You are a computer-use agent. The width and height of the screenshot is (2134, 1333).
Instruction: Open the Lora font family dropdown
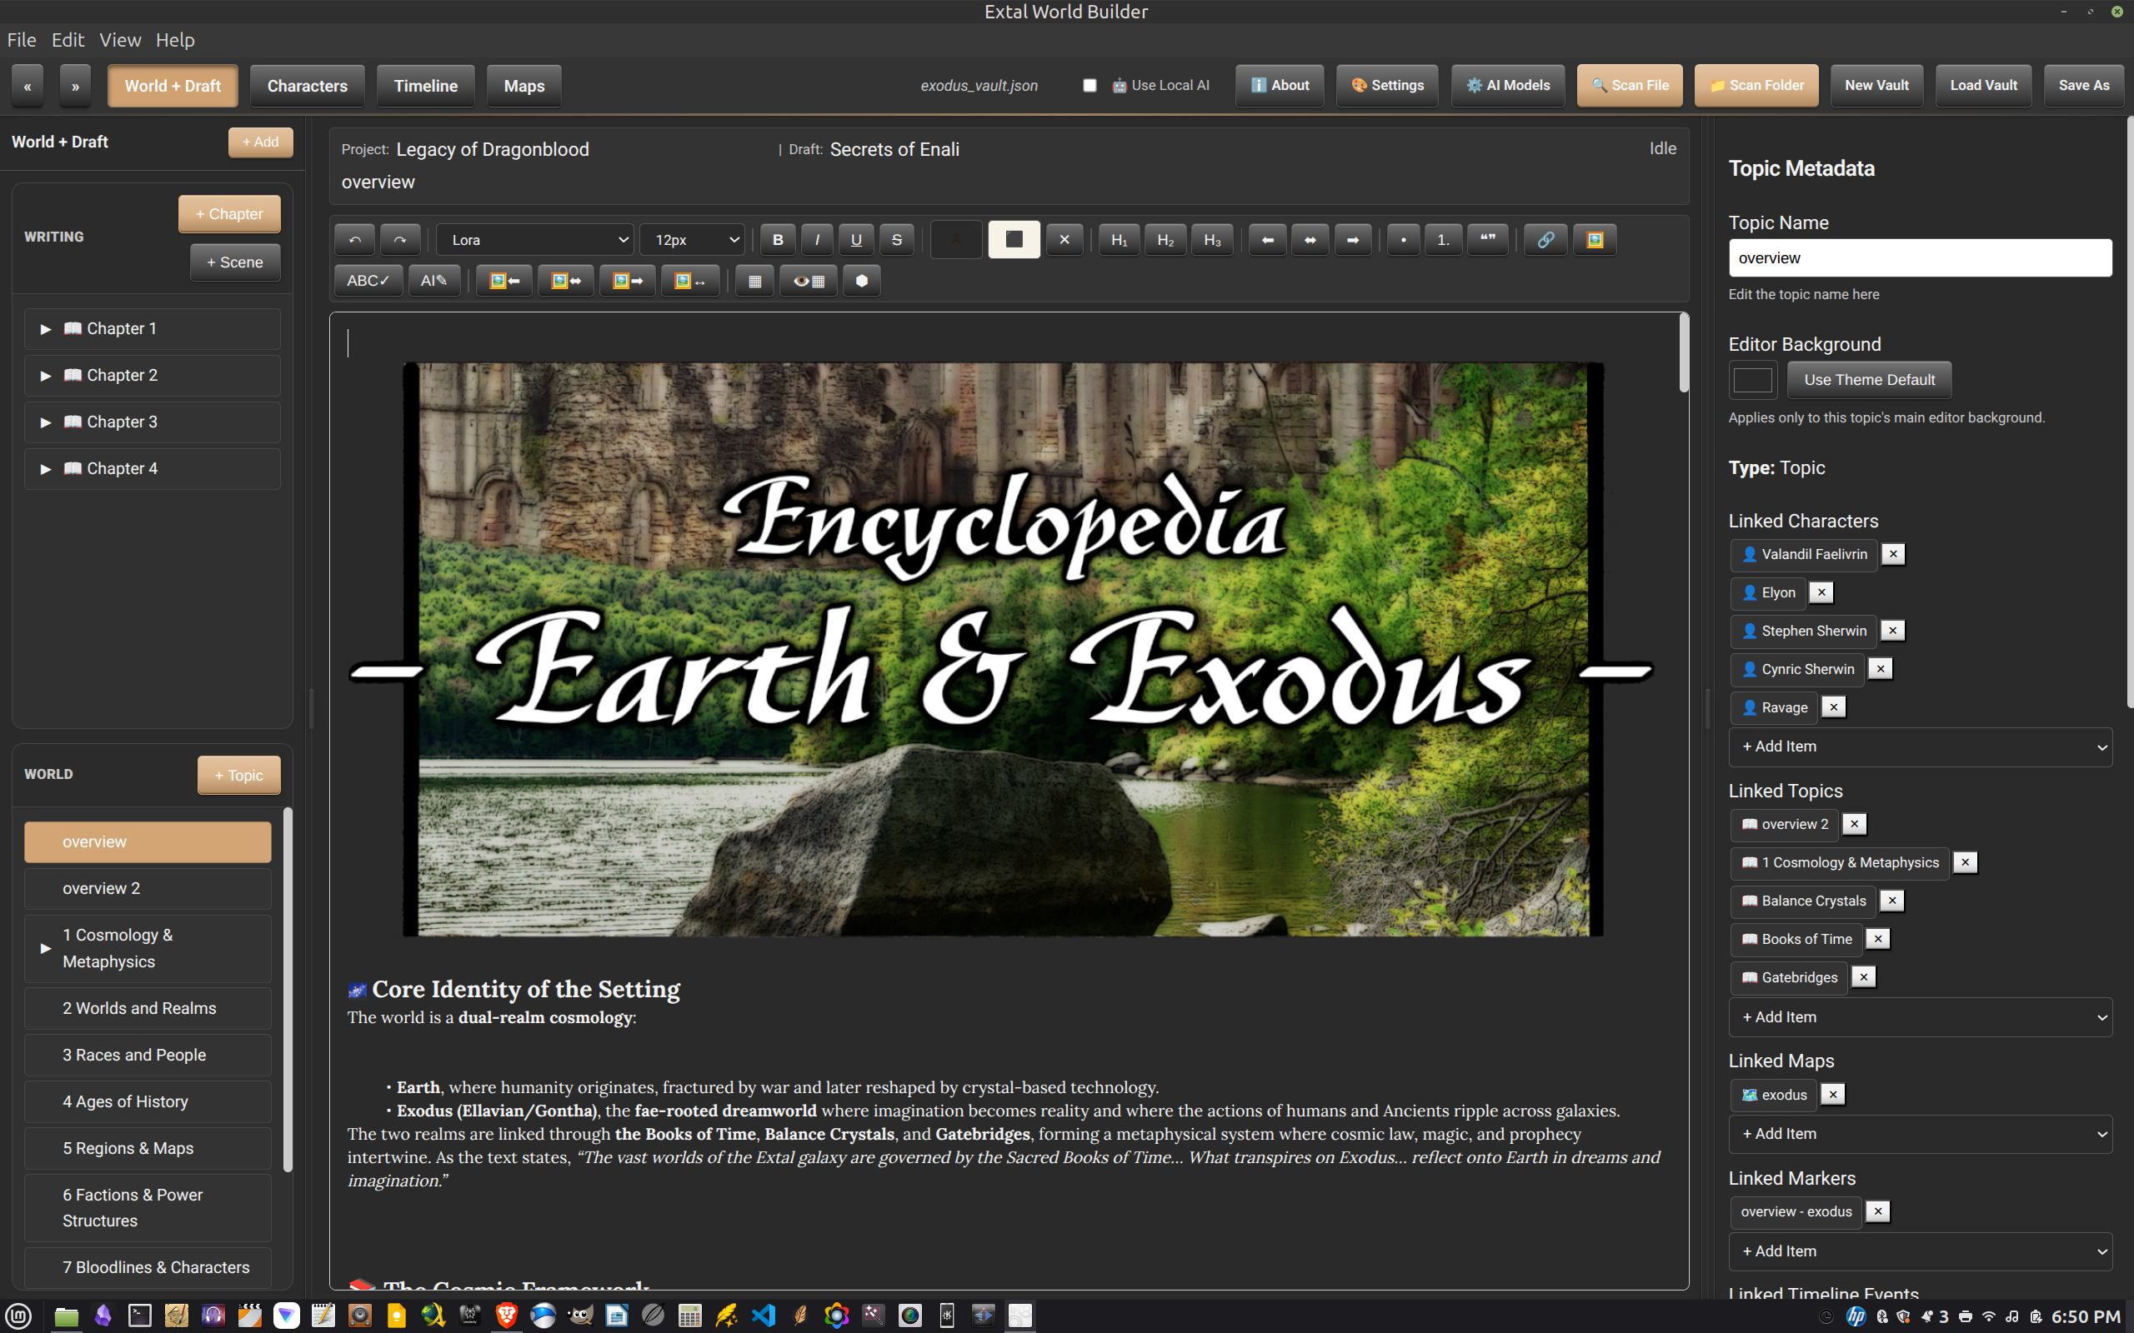click(x=534, y=239)
